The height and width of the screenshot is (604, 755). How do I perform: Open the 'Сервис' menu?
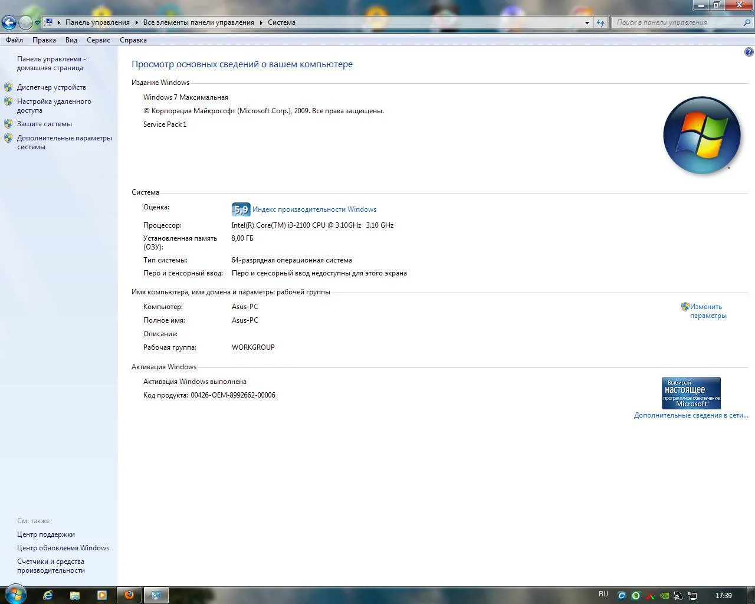(x=98, y=40)
